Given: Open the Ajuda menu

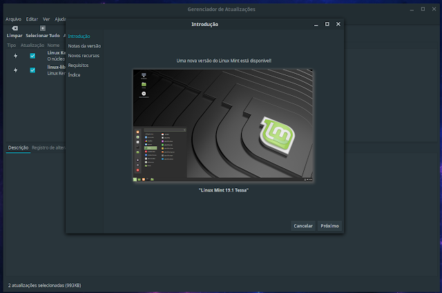Looking at the screenshot, I should [60, 19].
